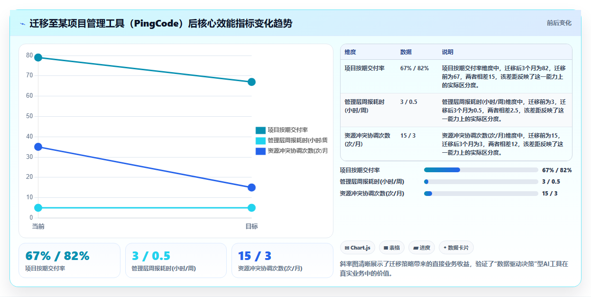The height and width of the screenshot is (297, 591).
Task: Click the 说明 table column header
Action: point(448,52)
